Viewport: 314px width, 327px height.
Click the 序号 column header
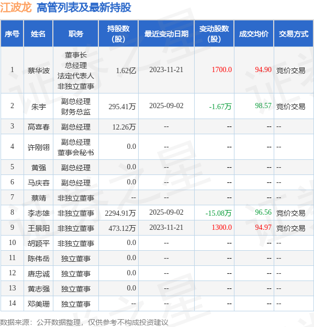[12, 33]
